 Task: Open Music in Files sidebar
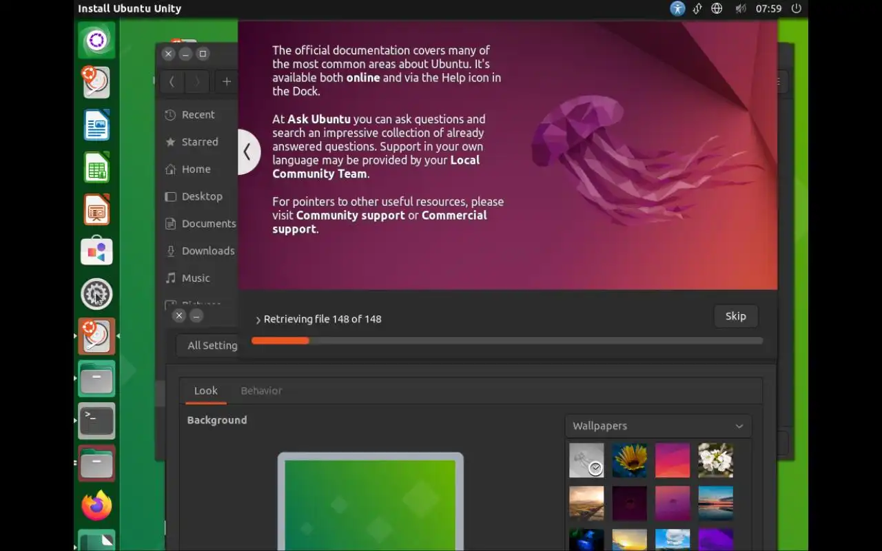coord(197,278)
